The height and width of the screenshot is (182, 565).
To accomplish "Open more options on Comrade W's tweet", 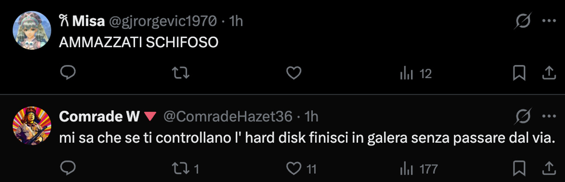I will pos(549,116).
